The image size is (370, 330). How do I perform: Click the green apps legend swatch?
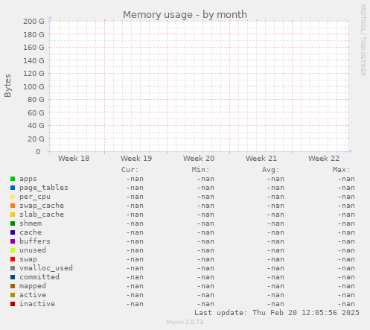tap(13, 179)
